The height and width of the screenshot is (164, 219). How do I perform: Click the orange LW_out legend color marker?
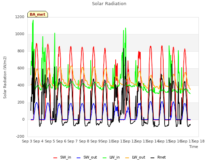127,158
